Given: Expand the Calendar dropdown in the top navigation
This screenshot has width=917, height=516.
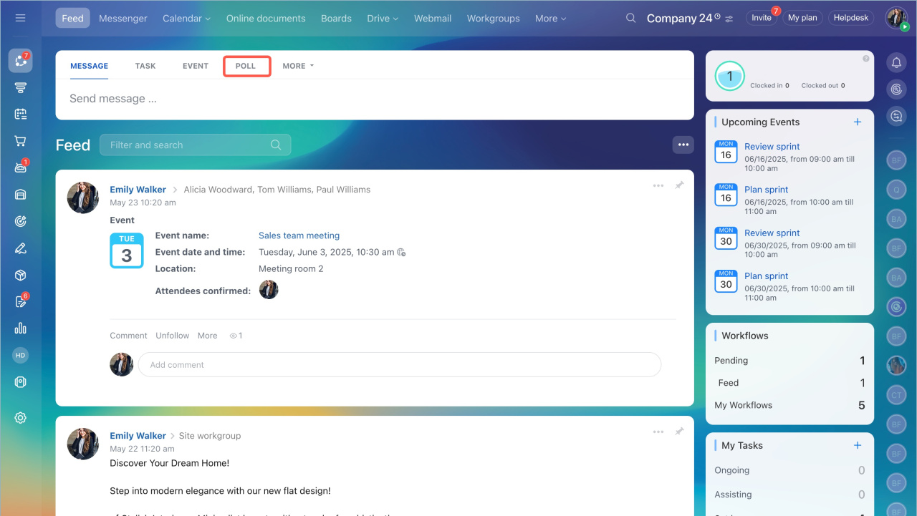Looking at the screenshot, I should (x=186, y=19).
